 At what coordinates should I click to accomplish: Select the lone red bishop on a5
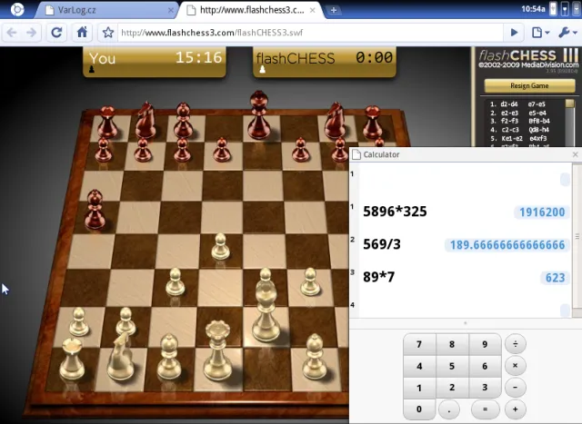(x=95, y=209)
